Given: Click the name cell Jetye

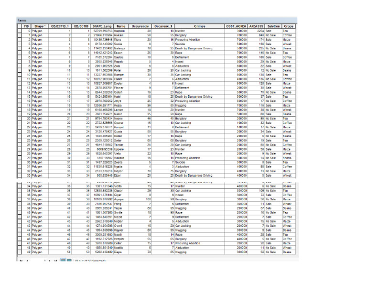Looking at the screenshot, I should coord(121,101).
